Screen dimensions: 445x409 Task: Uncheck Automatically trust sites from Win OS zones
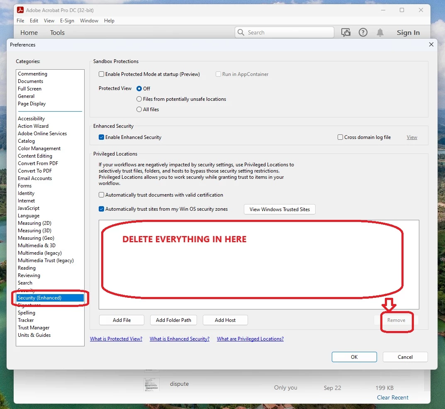101,209
